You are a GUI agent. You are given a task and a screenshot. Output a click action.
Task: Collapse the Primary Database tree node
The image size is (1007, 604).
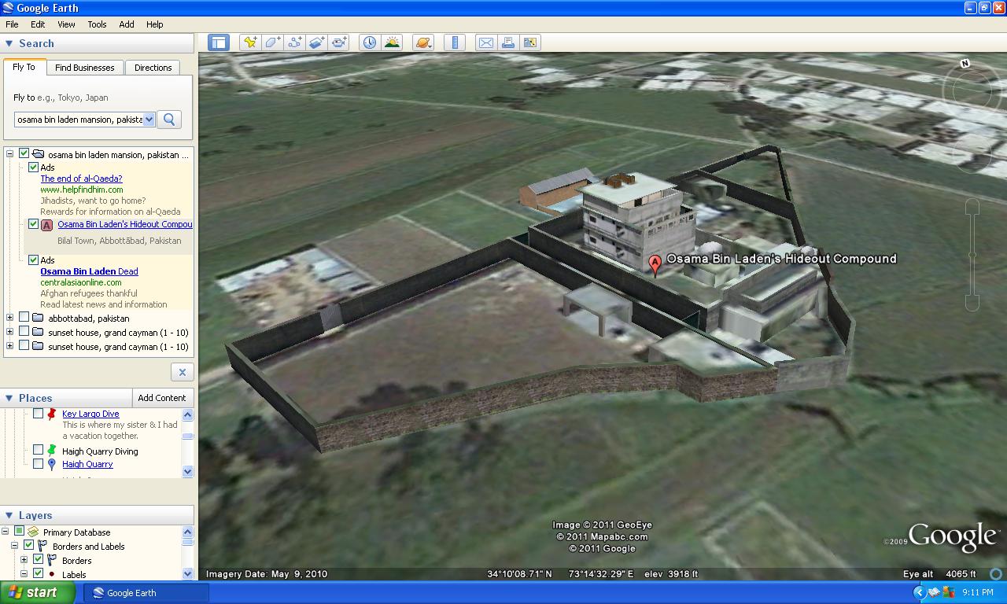6,532
